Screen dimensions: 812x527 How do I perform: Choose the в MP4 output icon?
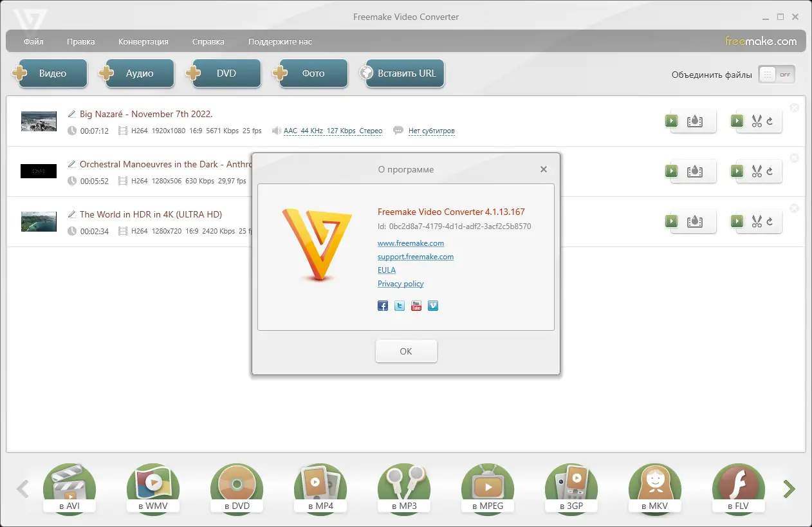point(320,490)
